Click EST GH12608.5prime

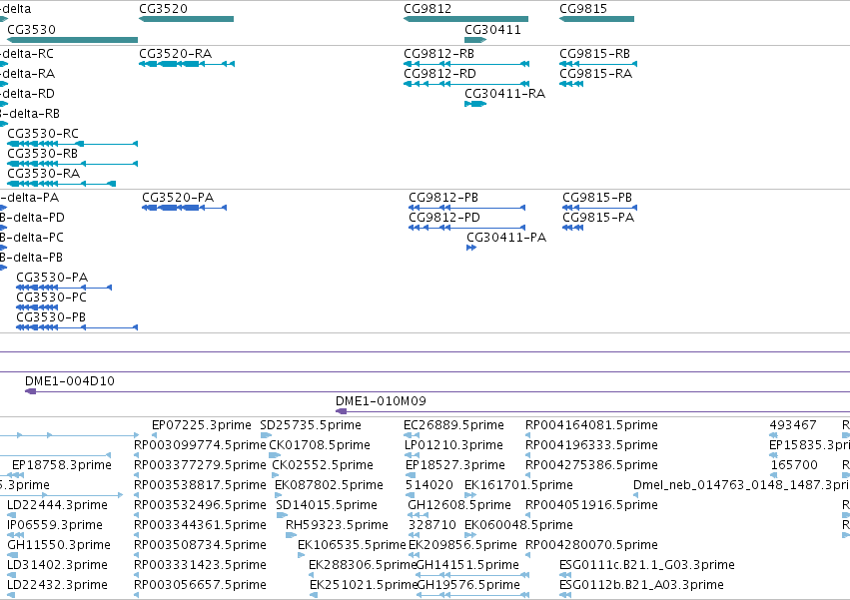459,505
